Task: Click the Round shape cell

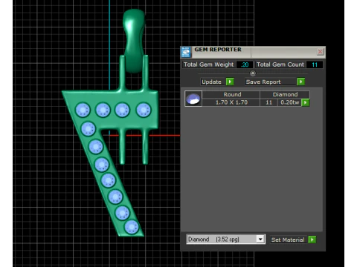Action: click(x=232, y=94)
